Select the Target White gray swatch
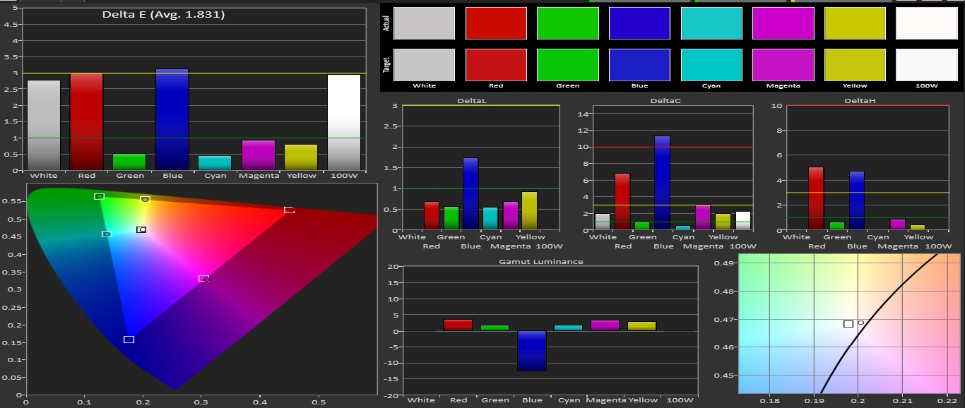Screen dimensions: 965x408 (x=424, y=65)
